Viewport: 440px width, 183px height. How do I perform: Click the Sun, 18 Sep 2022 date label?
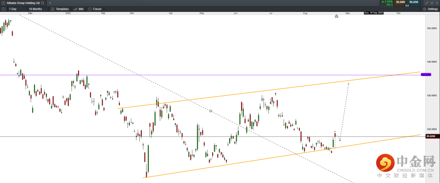pos(374,13)
